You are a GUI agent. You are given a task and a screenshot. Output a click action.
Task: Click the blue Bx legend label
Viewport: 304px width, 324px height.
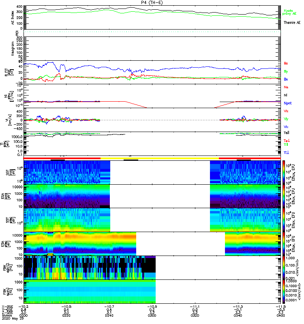click(x=286, y=79)
